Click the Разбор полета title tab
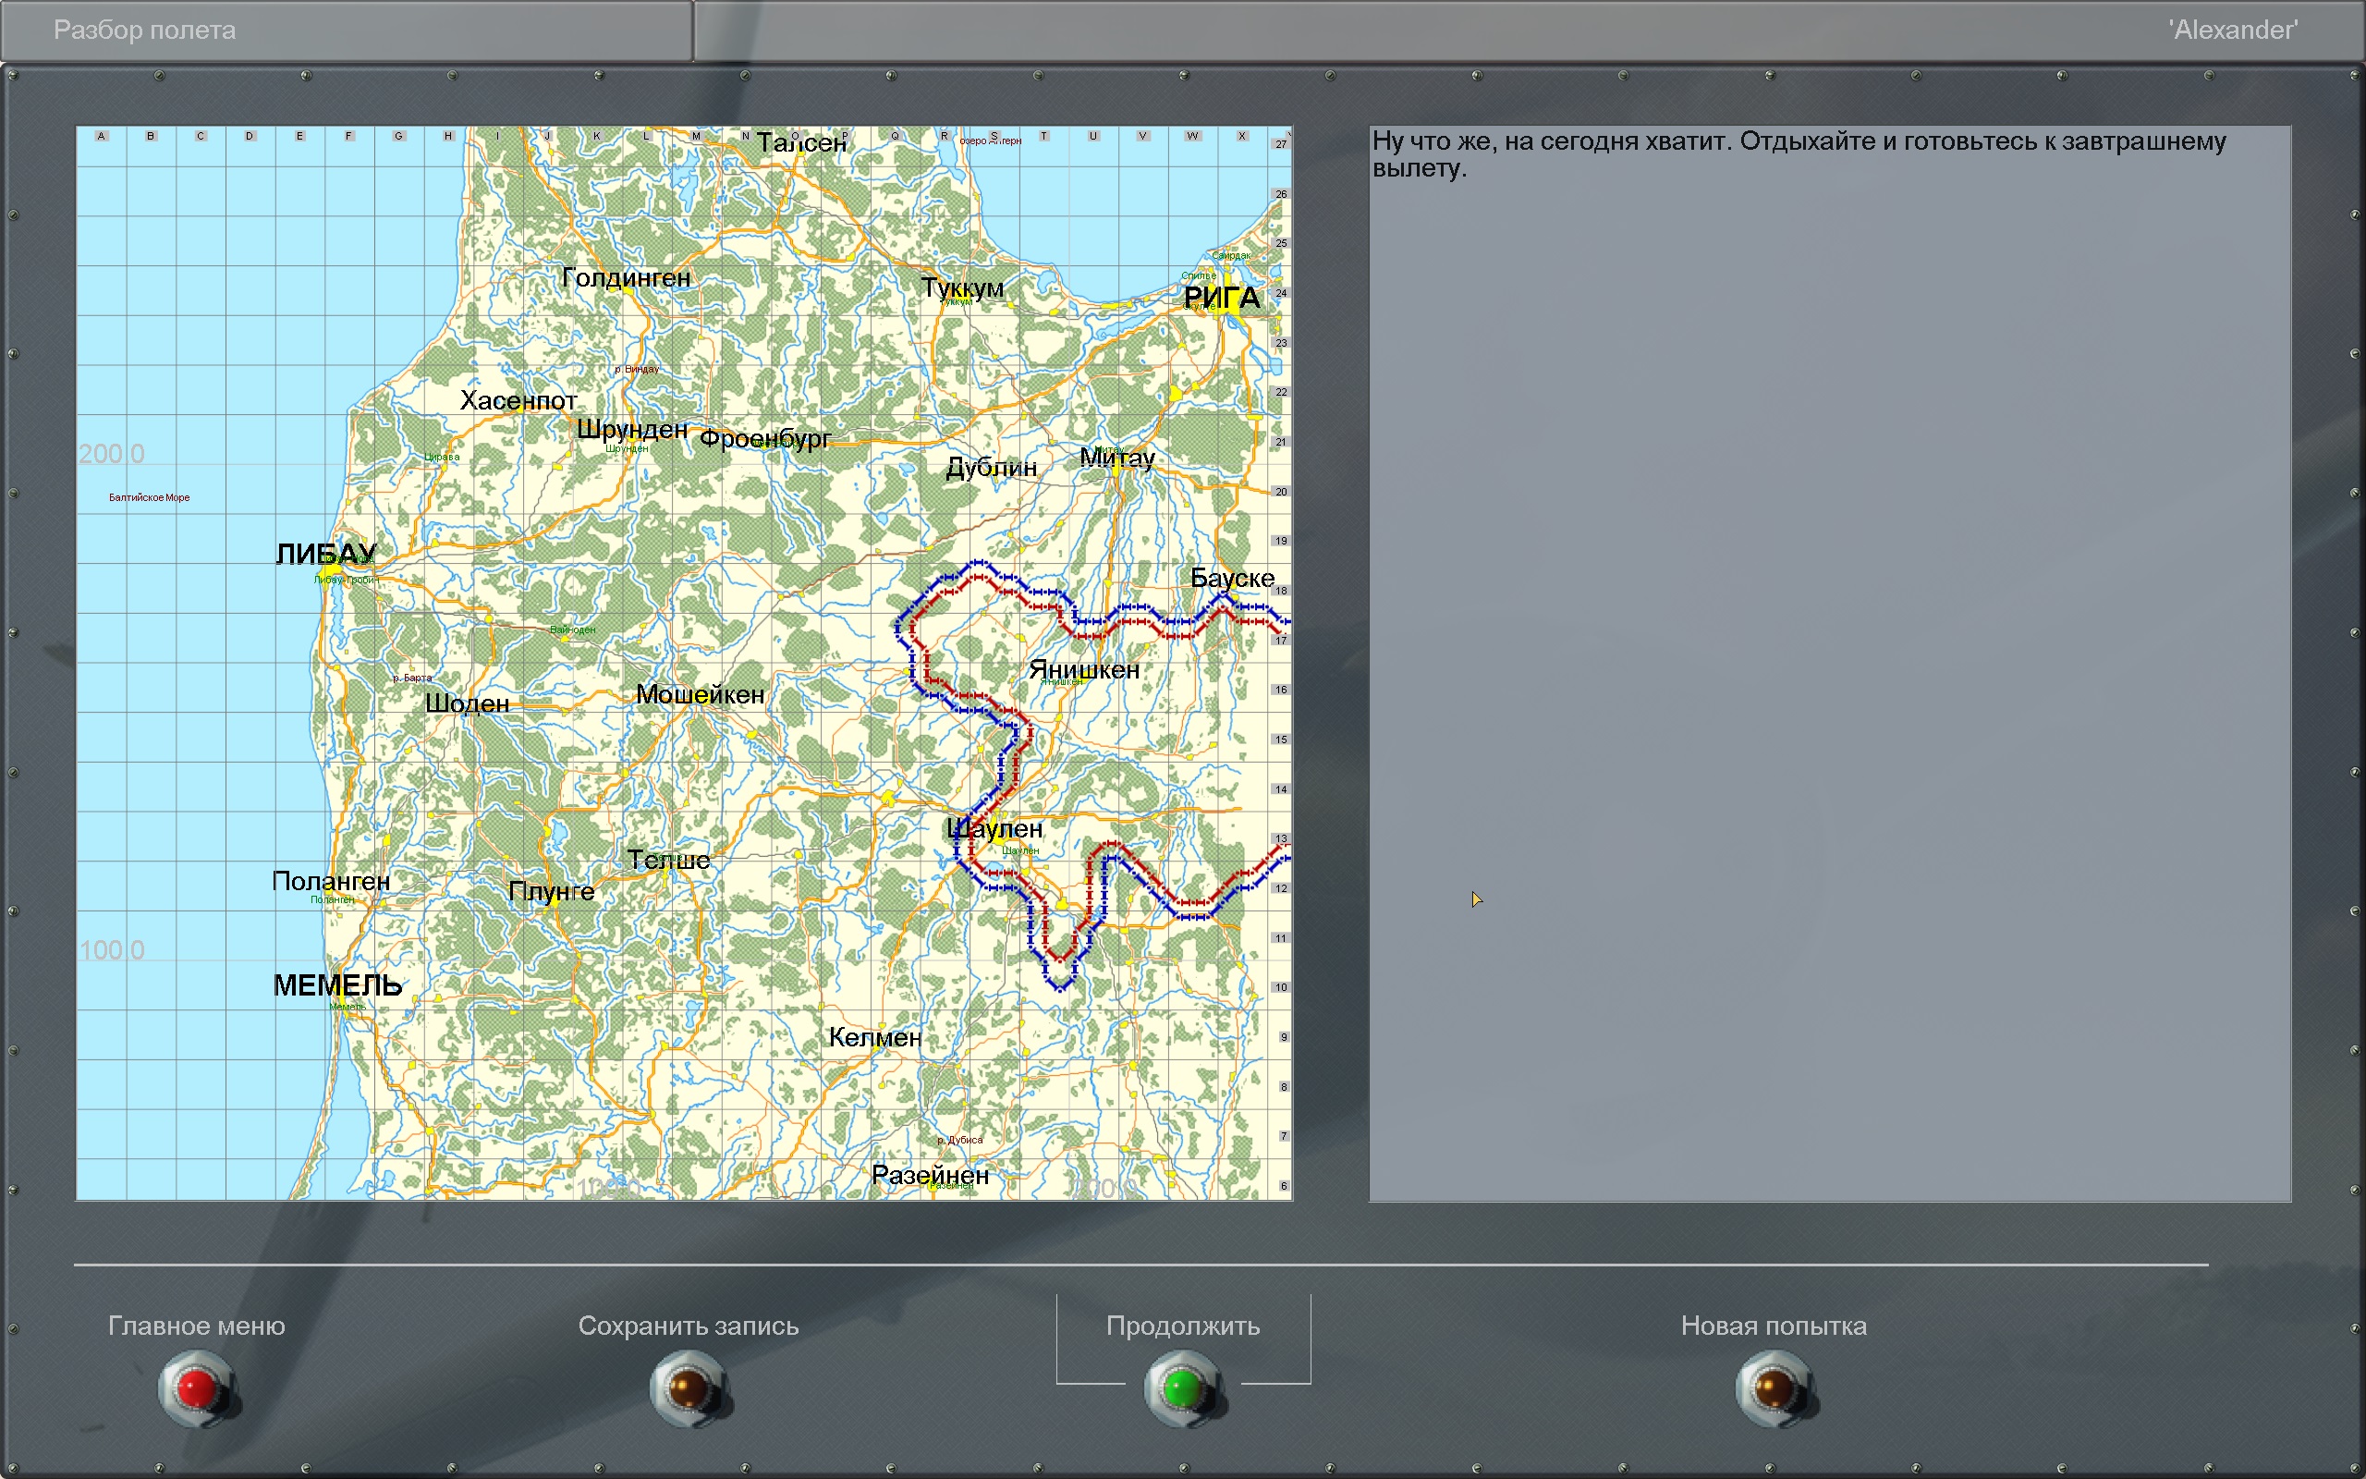 pyautogui.click(x=145, y=31)
